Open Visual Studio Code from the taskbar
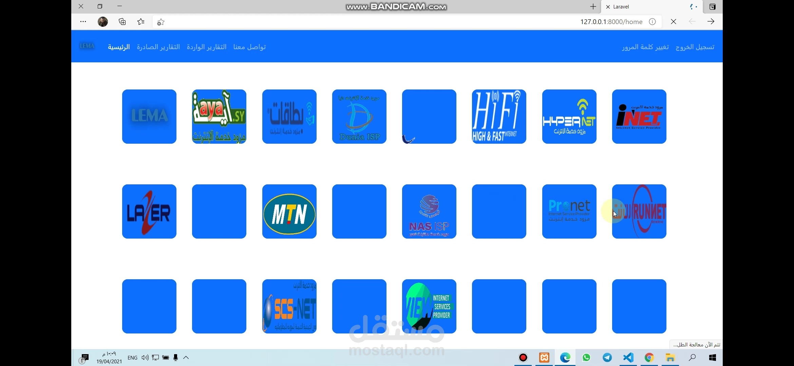794x366 pixels. pyautogui.click(x=628, y=358)
